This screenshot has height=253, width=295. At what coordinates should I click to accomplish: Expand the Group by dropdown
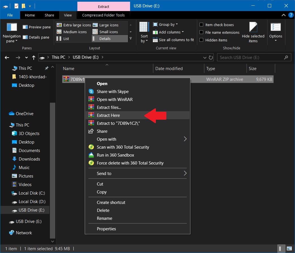point(165,24)
